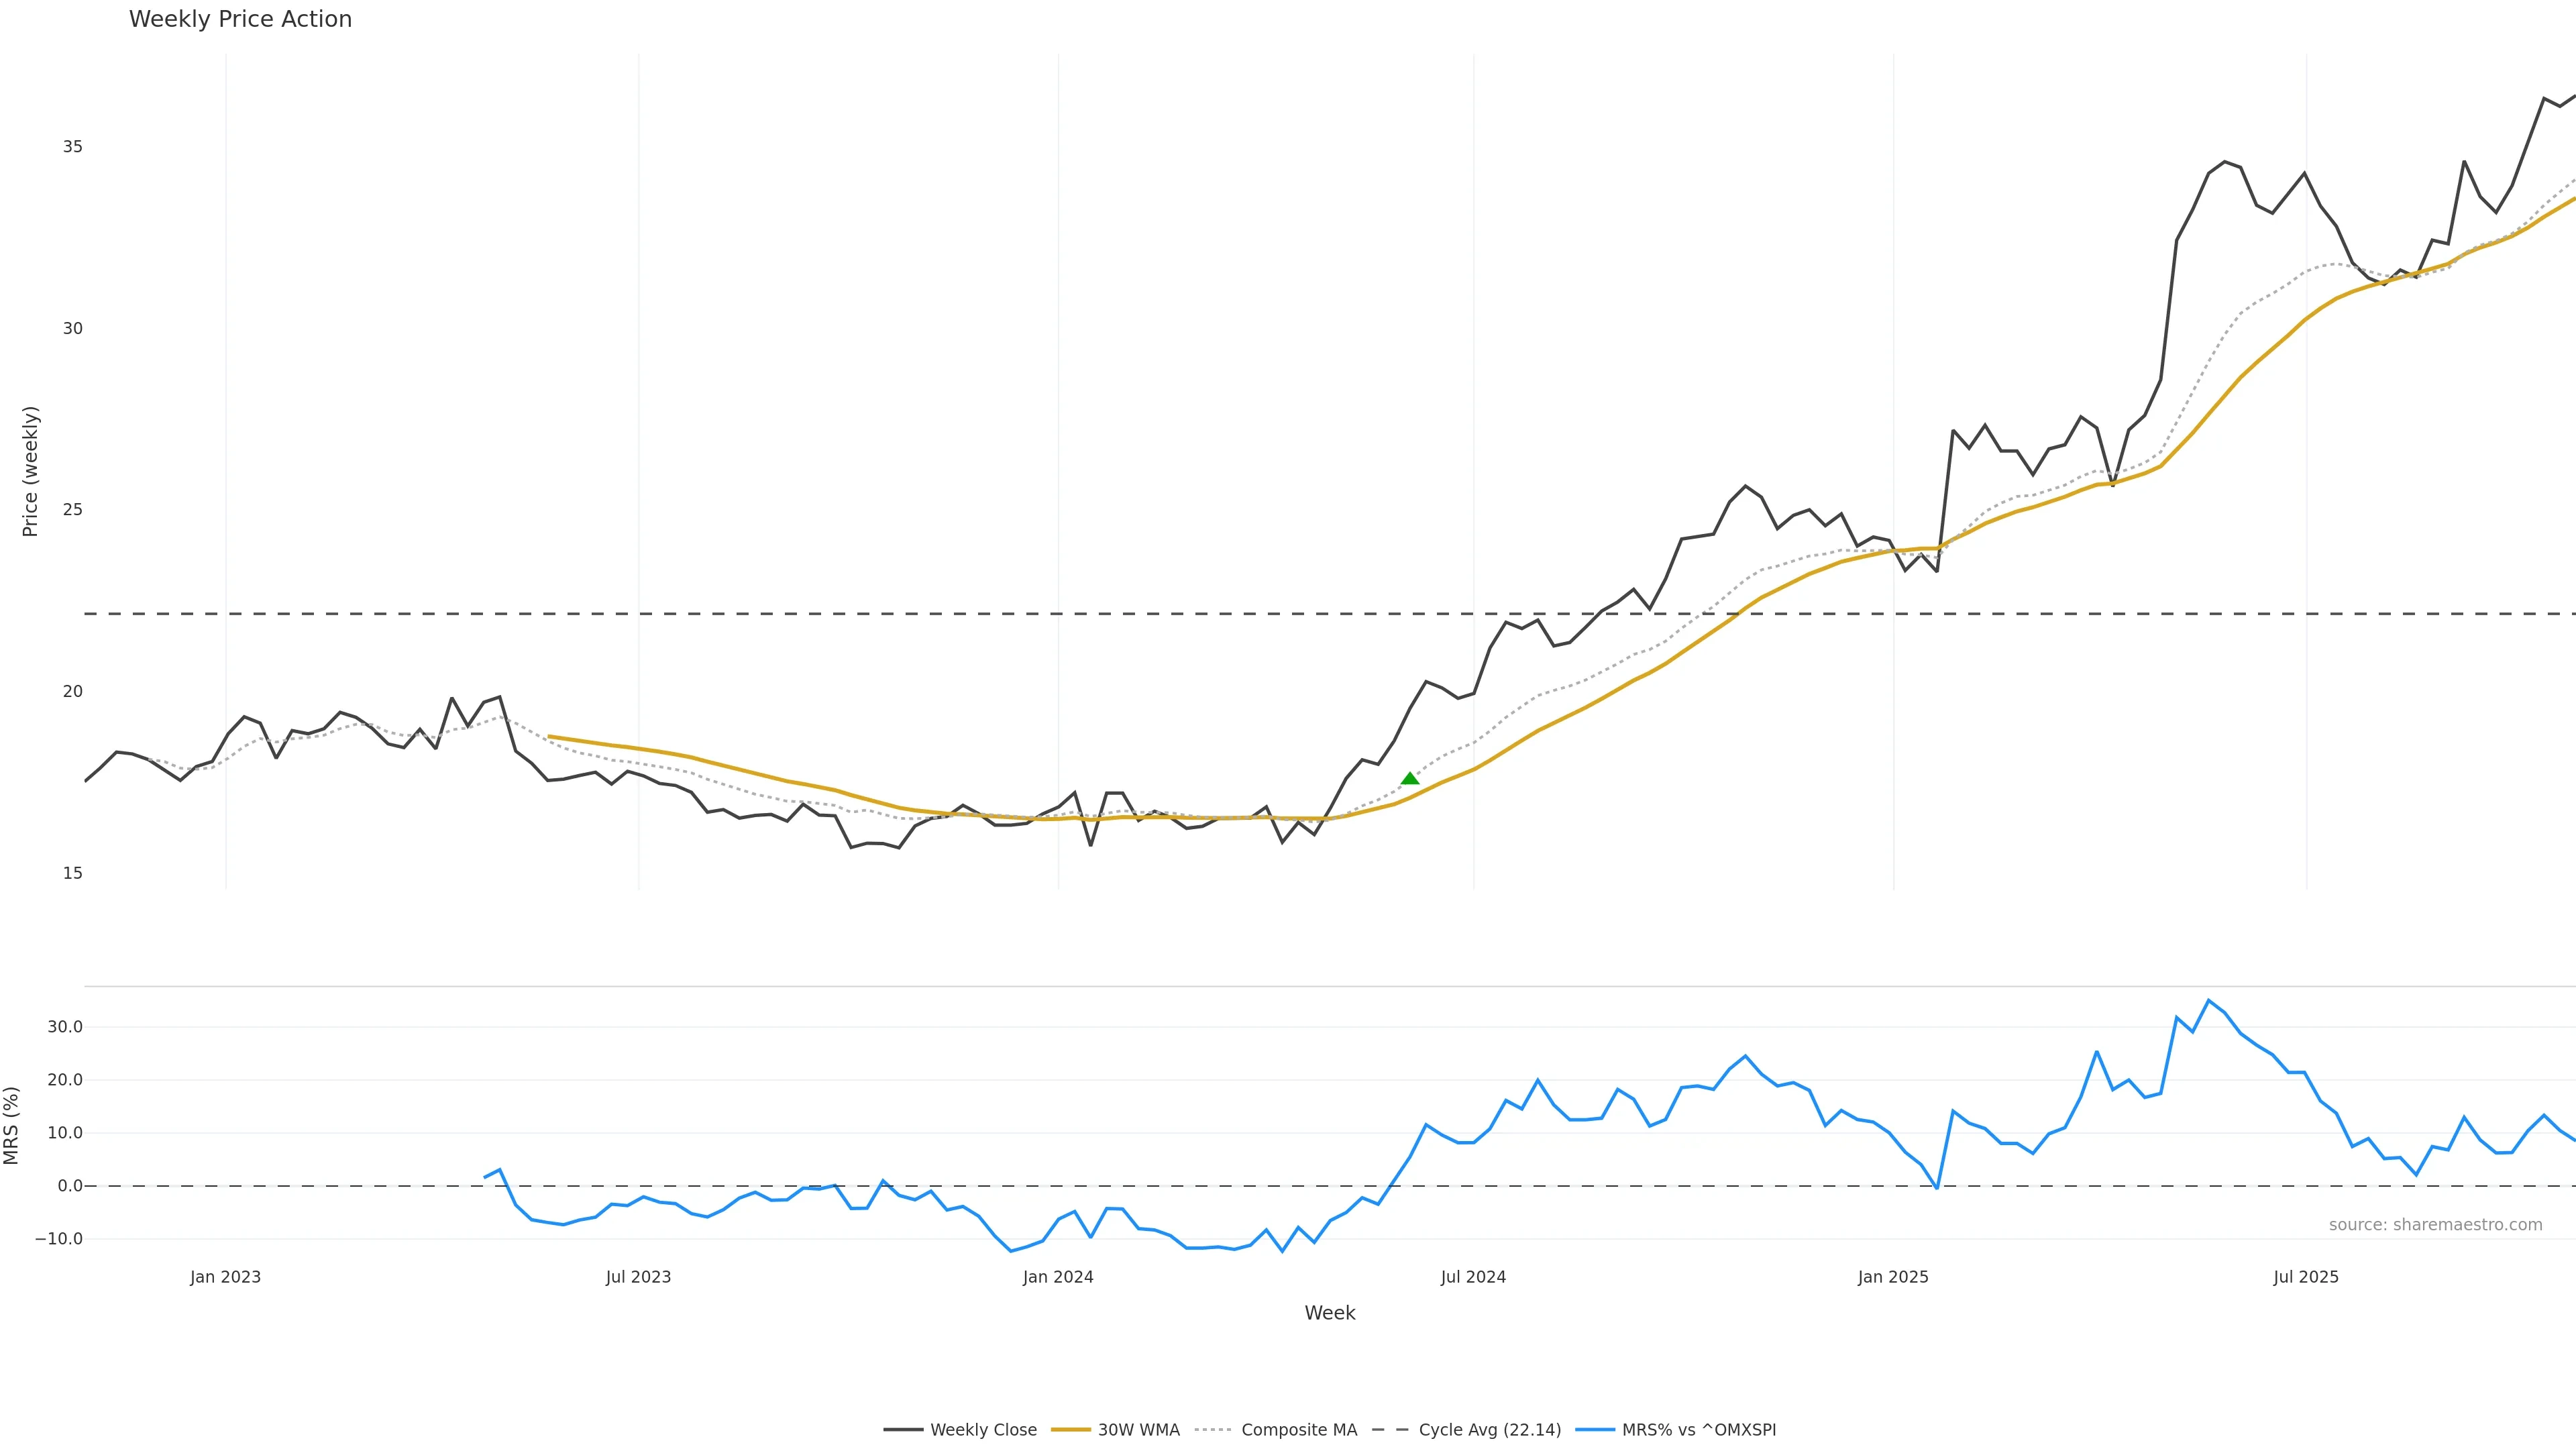
Task: Click the dashed Cycle Avg legend swatch
Action: pos(1390,1430)
